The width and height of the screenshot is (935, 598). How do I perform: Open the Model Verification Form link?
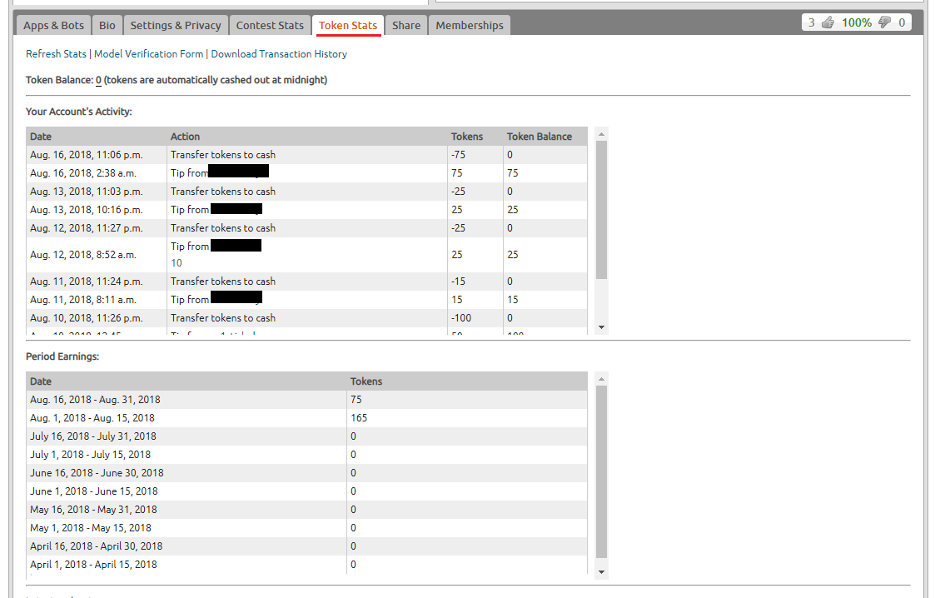coord(148,54)
